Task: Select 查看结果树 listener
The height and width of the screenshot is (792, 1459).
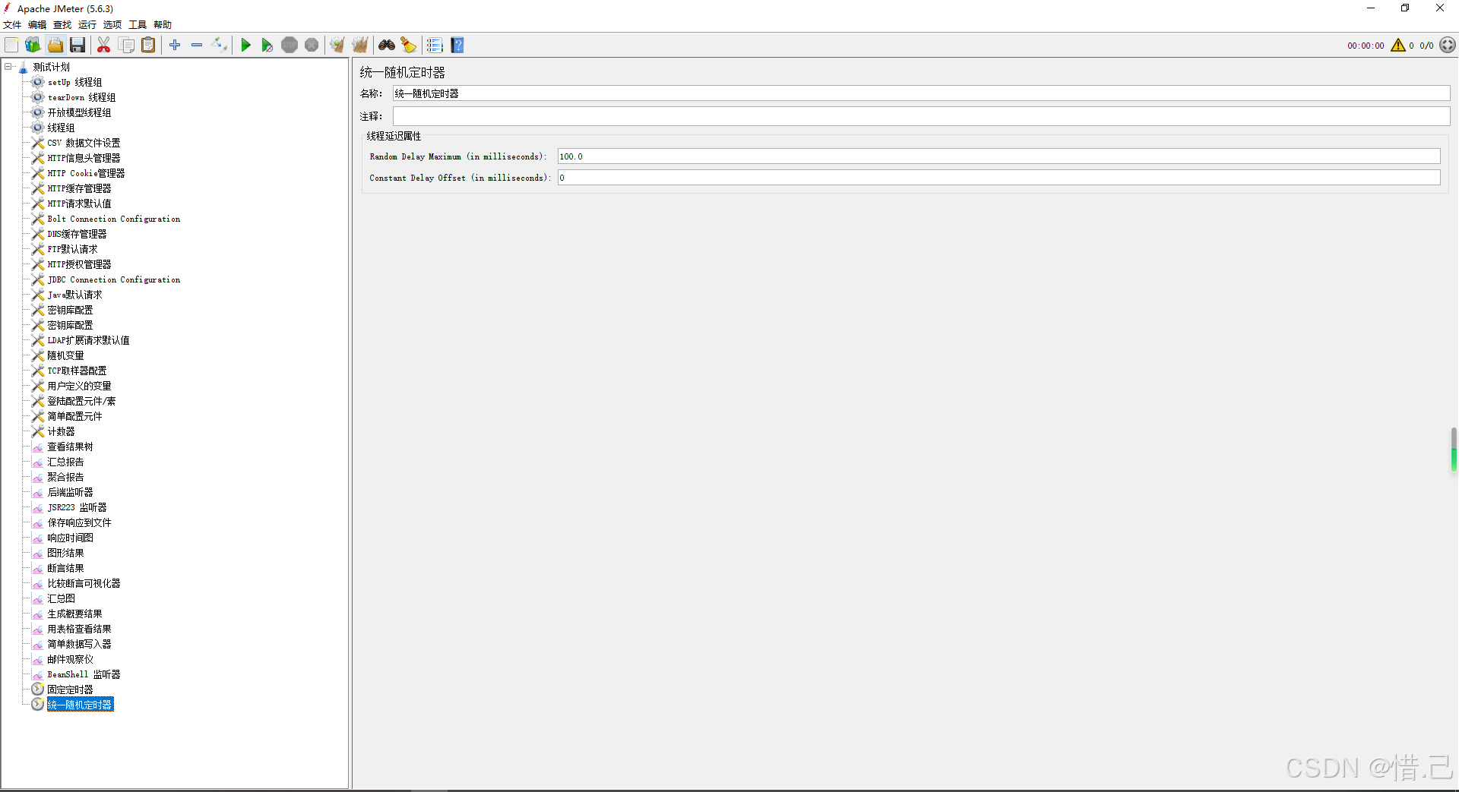Action: (x=70, y=446)
